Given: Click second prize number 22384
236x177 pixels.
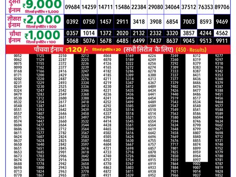Looking at the screenshot, I should (x=139, y=7).
